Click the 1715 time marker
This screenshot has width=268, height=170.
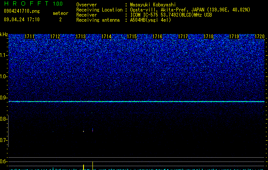pyautogui.click(x=132, y=37)
